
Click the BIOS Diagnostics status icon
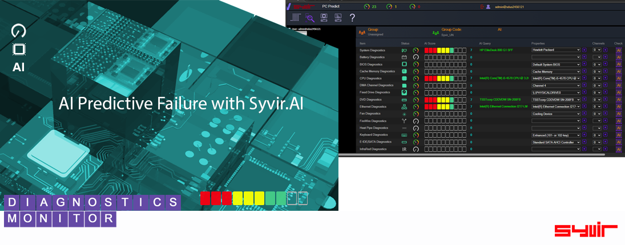pyautogui.click(x=404, y=64)
